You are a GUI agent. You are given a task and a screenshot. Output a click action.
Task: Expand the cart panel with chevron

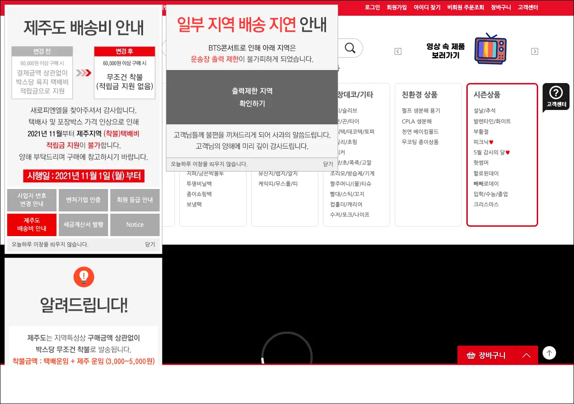click(526, 355)
